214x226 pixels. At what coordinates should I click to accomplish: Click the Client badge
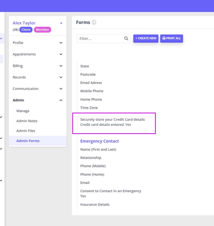26,30
